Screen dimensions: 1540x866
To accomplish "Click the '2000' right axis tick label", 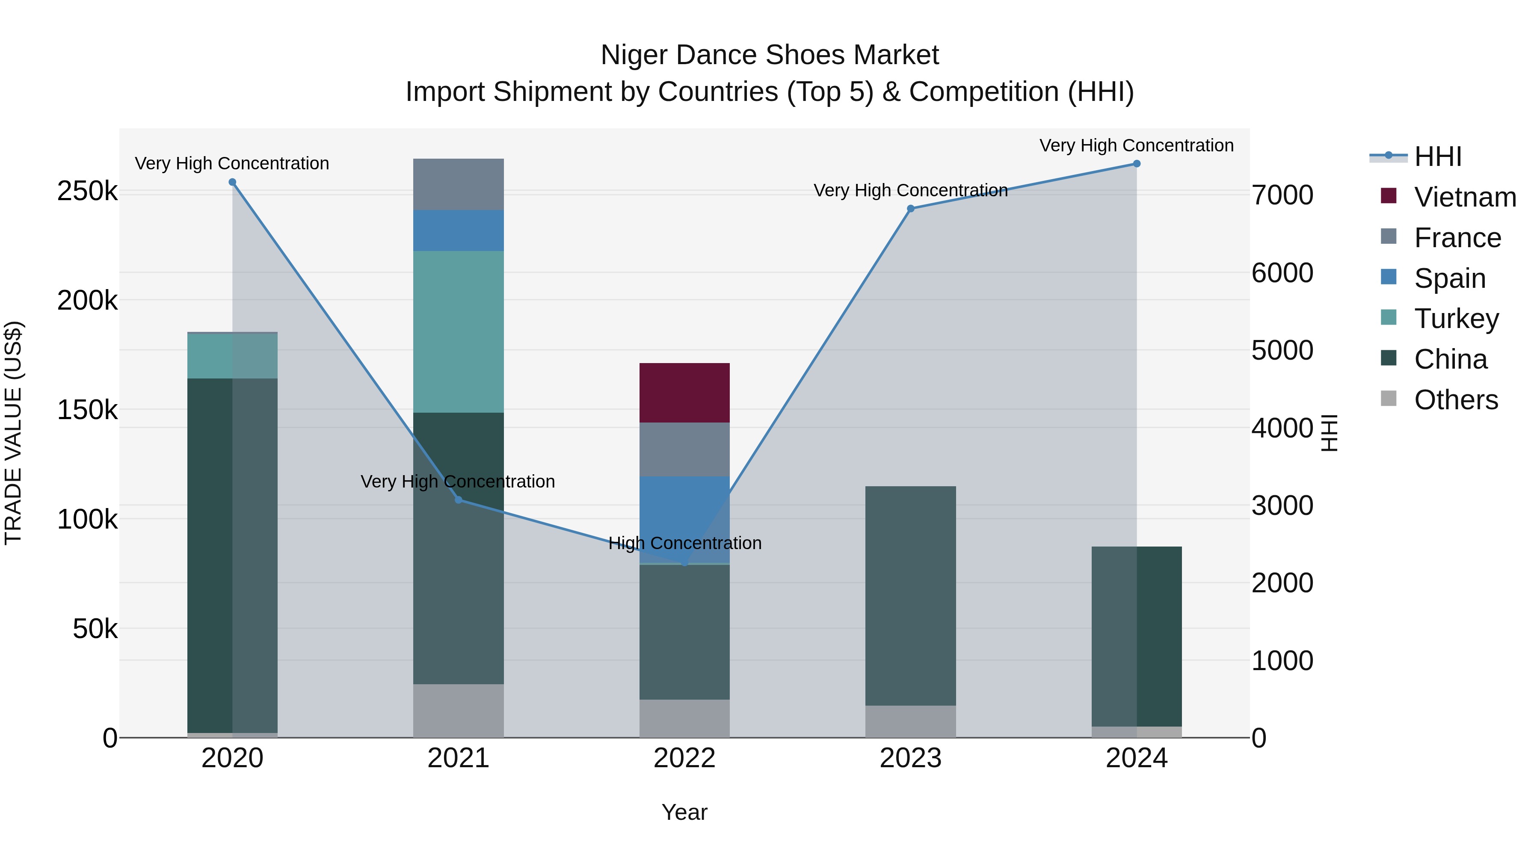I will (x=1282, y=583).
